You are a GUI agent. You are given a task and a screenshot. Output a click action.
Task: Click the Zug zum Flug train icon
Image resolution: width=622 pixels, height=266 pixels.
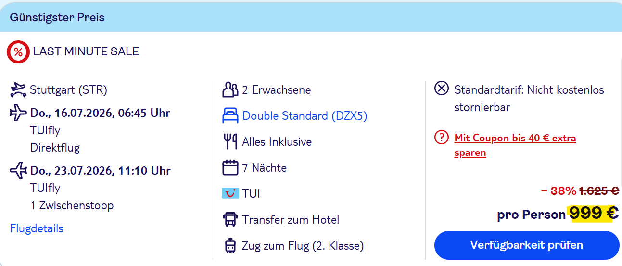(x=230, y=246)
